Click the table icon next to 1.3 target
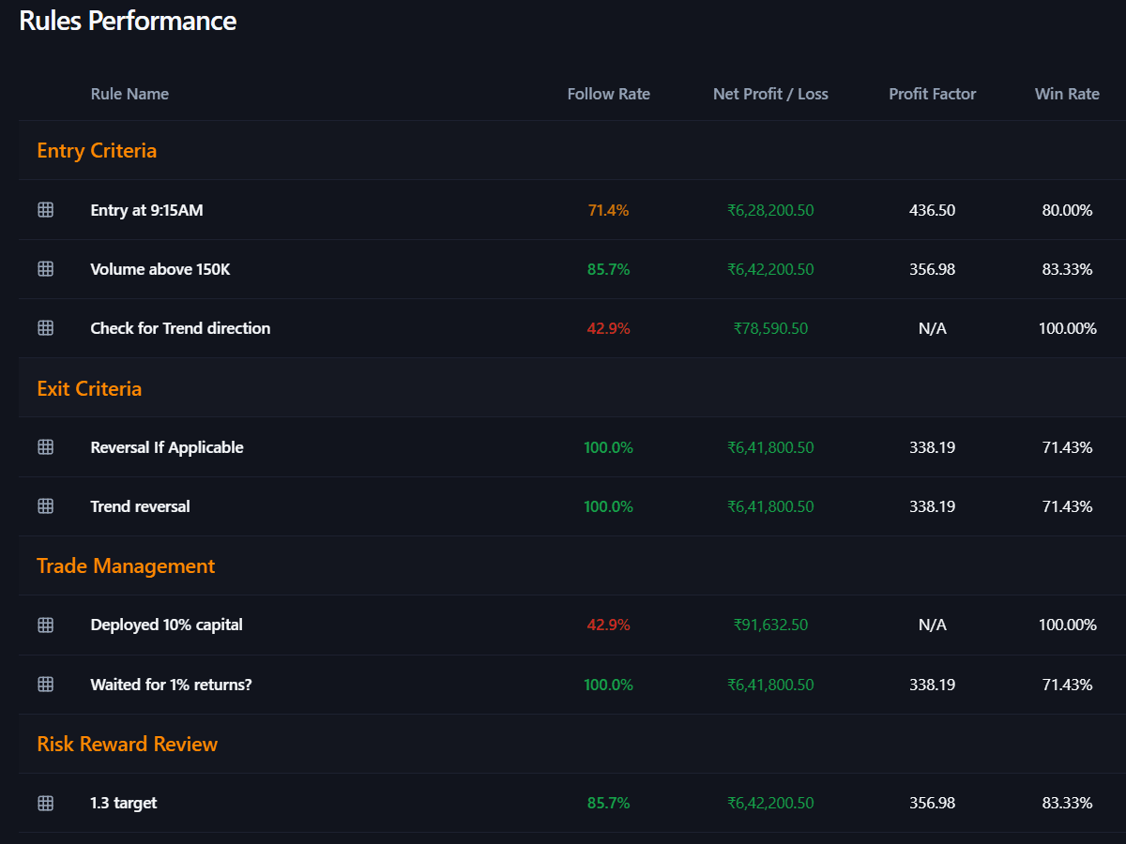 tap(45, 803)
